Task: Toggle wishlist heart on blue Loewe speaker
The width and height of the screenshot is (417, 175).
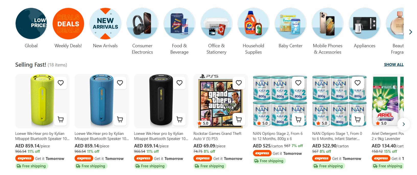Action: (x=120, y=83)
